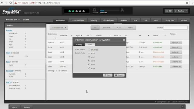194x109 pixels.
Task: Toggle the VLAN Aware Enabled checkbox
Action: (x=89, y=49)
